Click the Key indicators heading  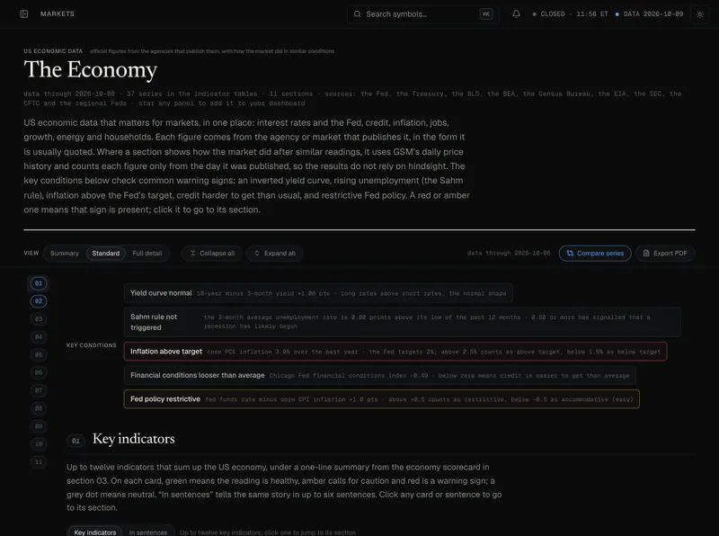(133, 439)
